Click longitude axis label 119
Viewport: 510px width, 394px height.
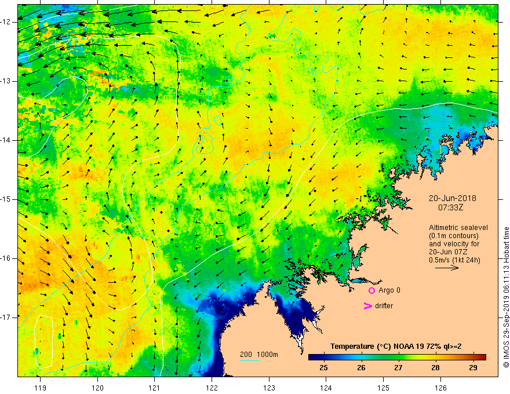tap(41, 388)
